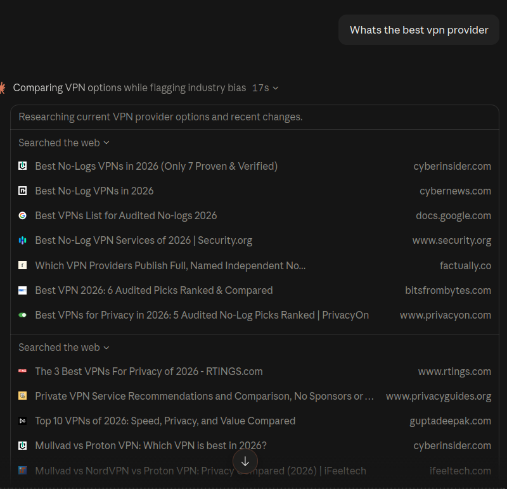The height and width of the screenshot is (489, 507).
Task: Click the cybernews.com domain label
Action: click(455, 191)
